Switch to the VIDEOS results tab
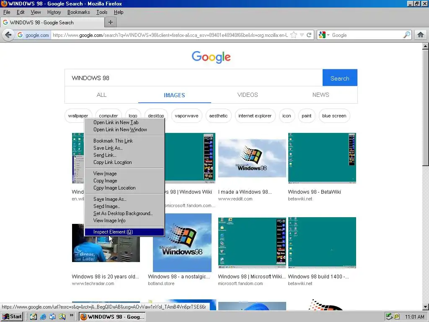Screen dimensions: 429x322 point(248,95)
